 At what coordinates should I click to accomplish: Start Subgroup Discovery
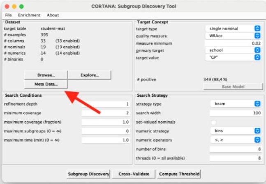coord(88,174)
